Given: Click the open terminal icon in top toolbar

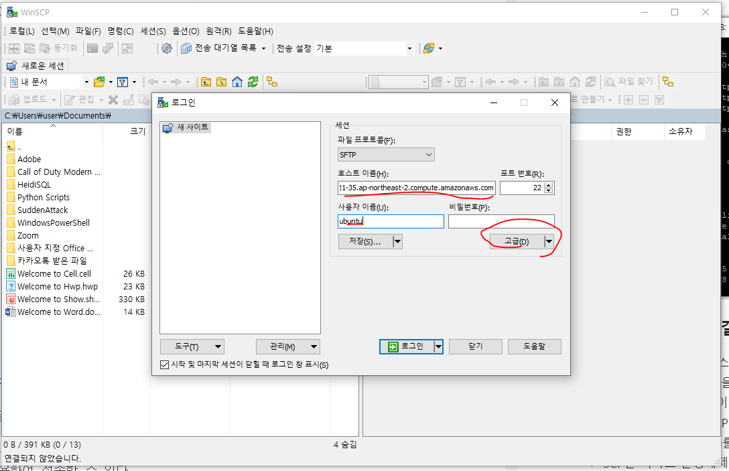Looking at the screenshot, I should [x=92, y=48].
